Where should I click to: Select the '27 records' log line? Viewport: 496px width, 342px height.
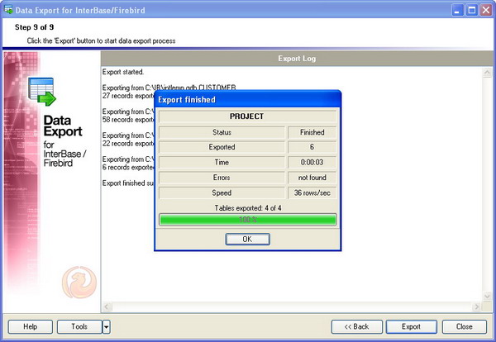click(128, 96)
